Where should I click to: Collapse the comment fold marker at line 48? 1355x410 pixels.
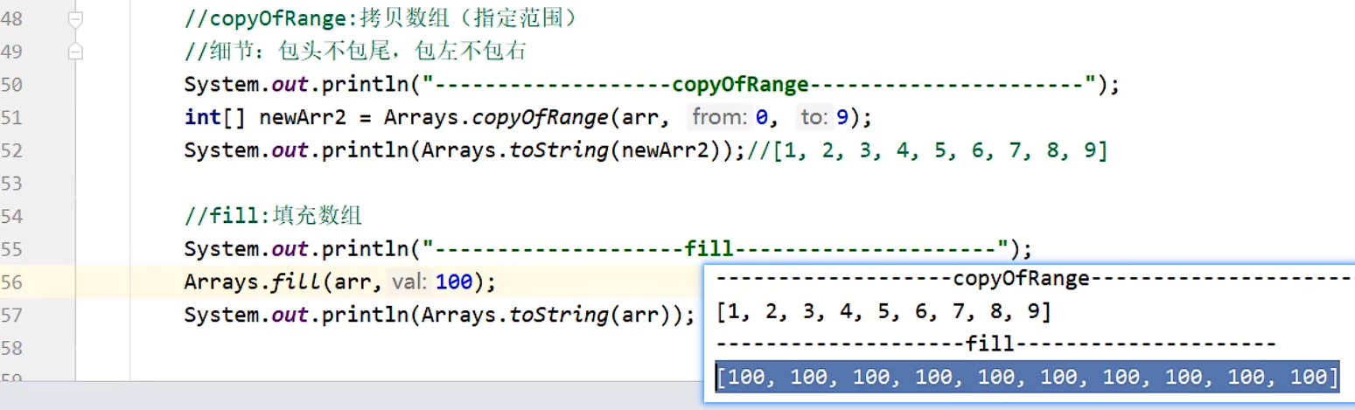coord(76,18)
